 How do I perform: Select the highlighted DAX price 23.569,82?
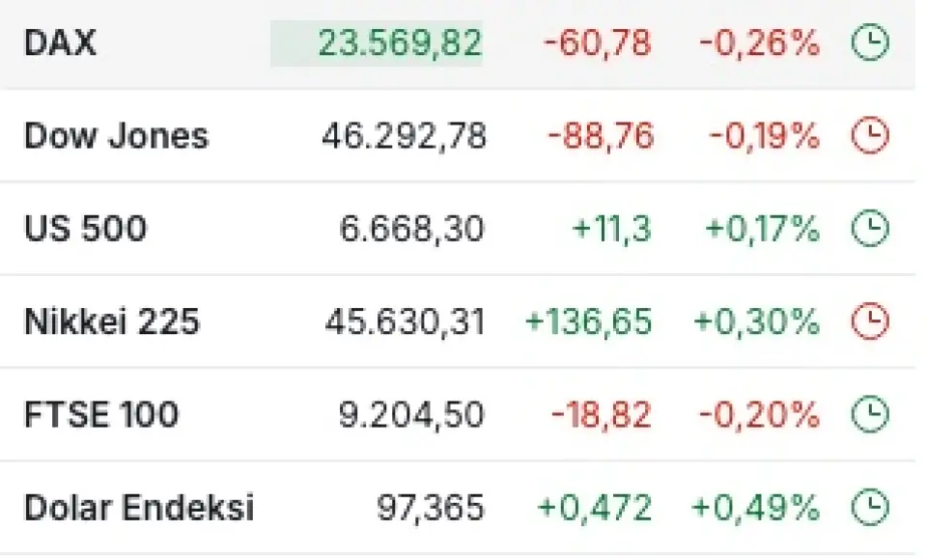[377, 43]
